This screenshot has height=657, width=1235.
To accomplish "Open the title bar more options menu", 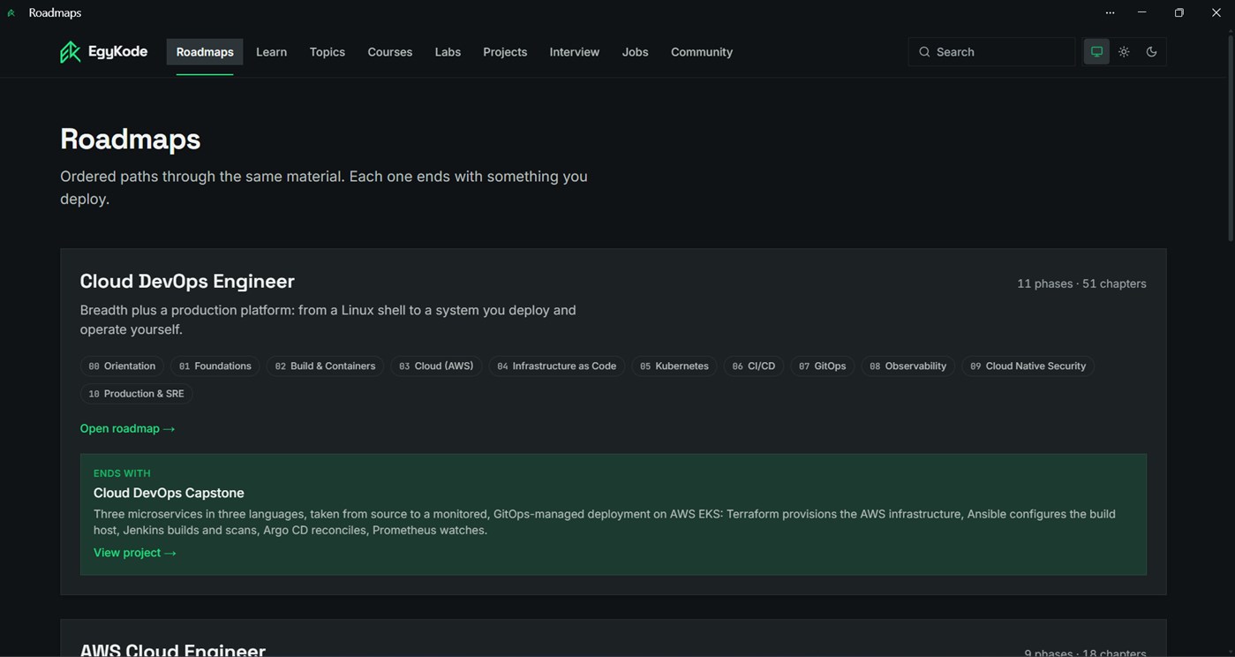I will [x=1110, y=12].
